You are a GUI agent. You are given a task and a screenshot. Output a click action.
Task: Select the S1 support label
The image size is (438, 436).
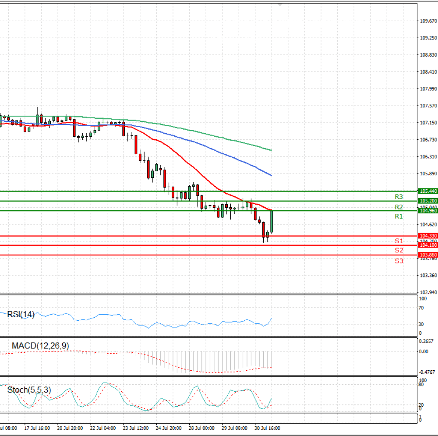[x=399, y=241]
